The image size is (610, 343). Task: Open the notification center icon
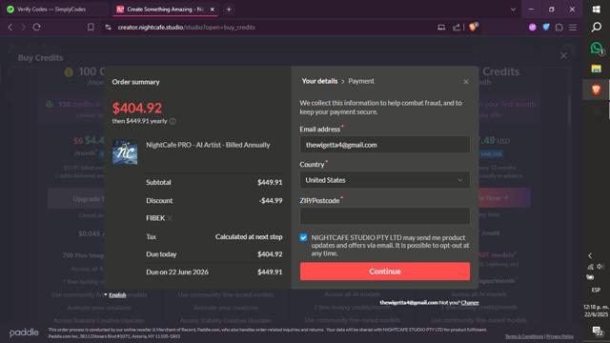tap(597, 332)
